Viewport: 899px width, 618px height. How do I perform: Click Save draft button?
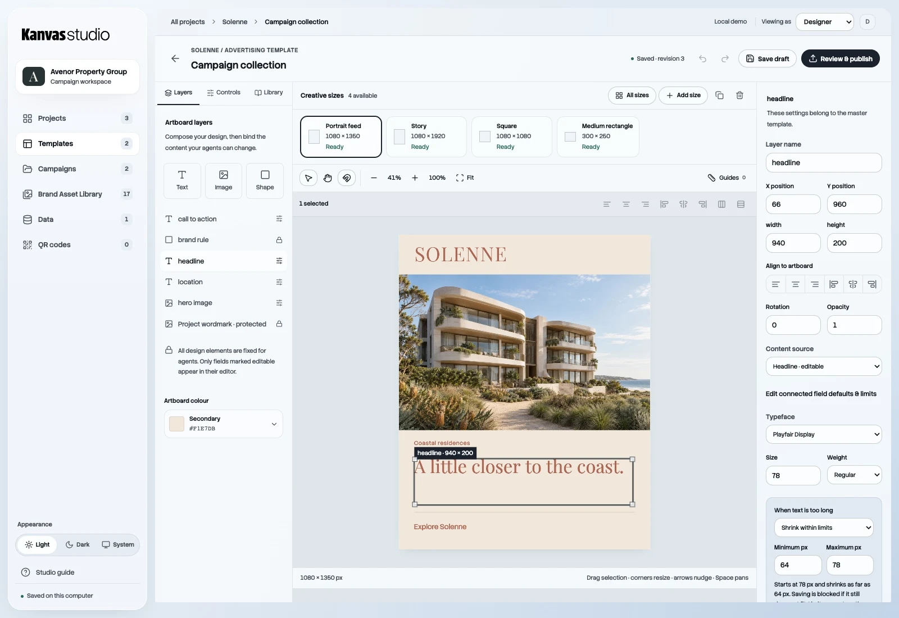pyautogui.click(x=768, y=58)
